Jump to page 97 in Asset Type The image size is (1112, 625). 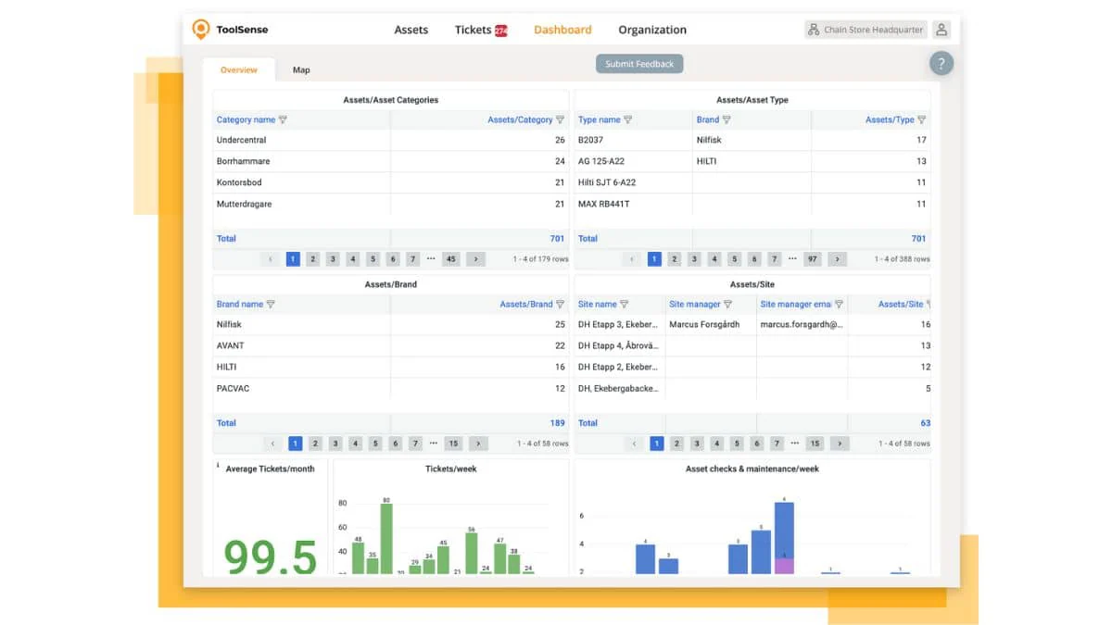(813, 259)
